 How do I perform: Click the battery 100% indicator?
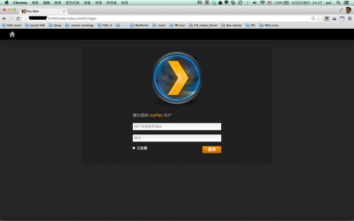tap(282, 3)
